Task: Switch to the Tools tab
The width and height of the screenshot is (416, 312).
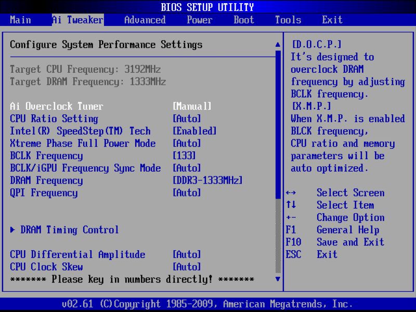Action: (288, 20)
